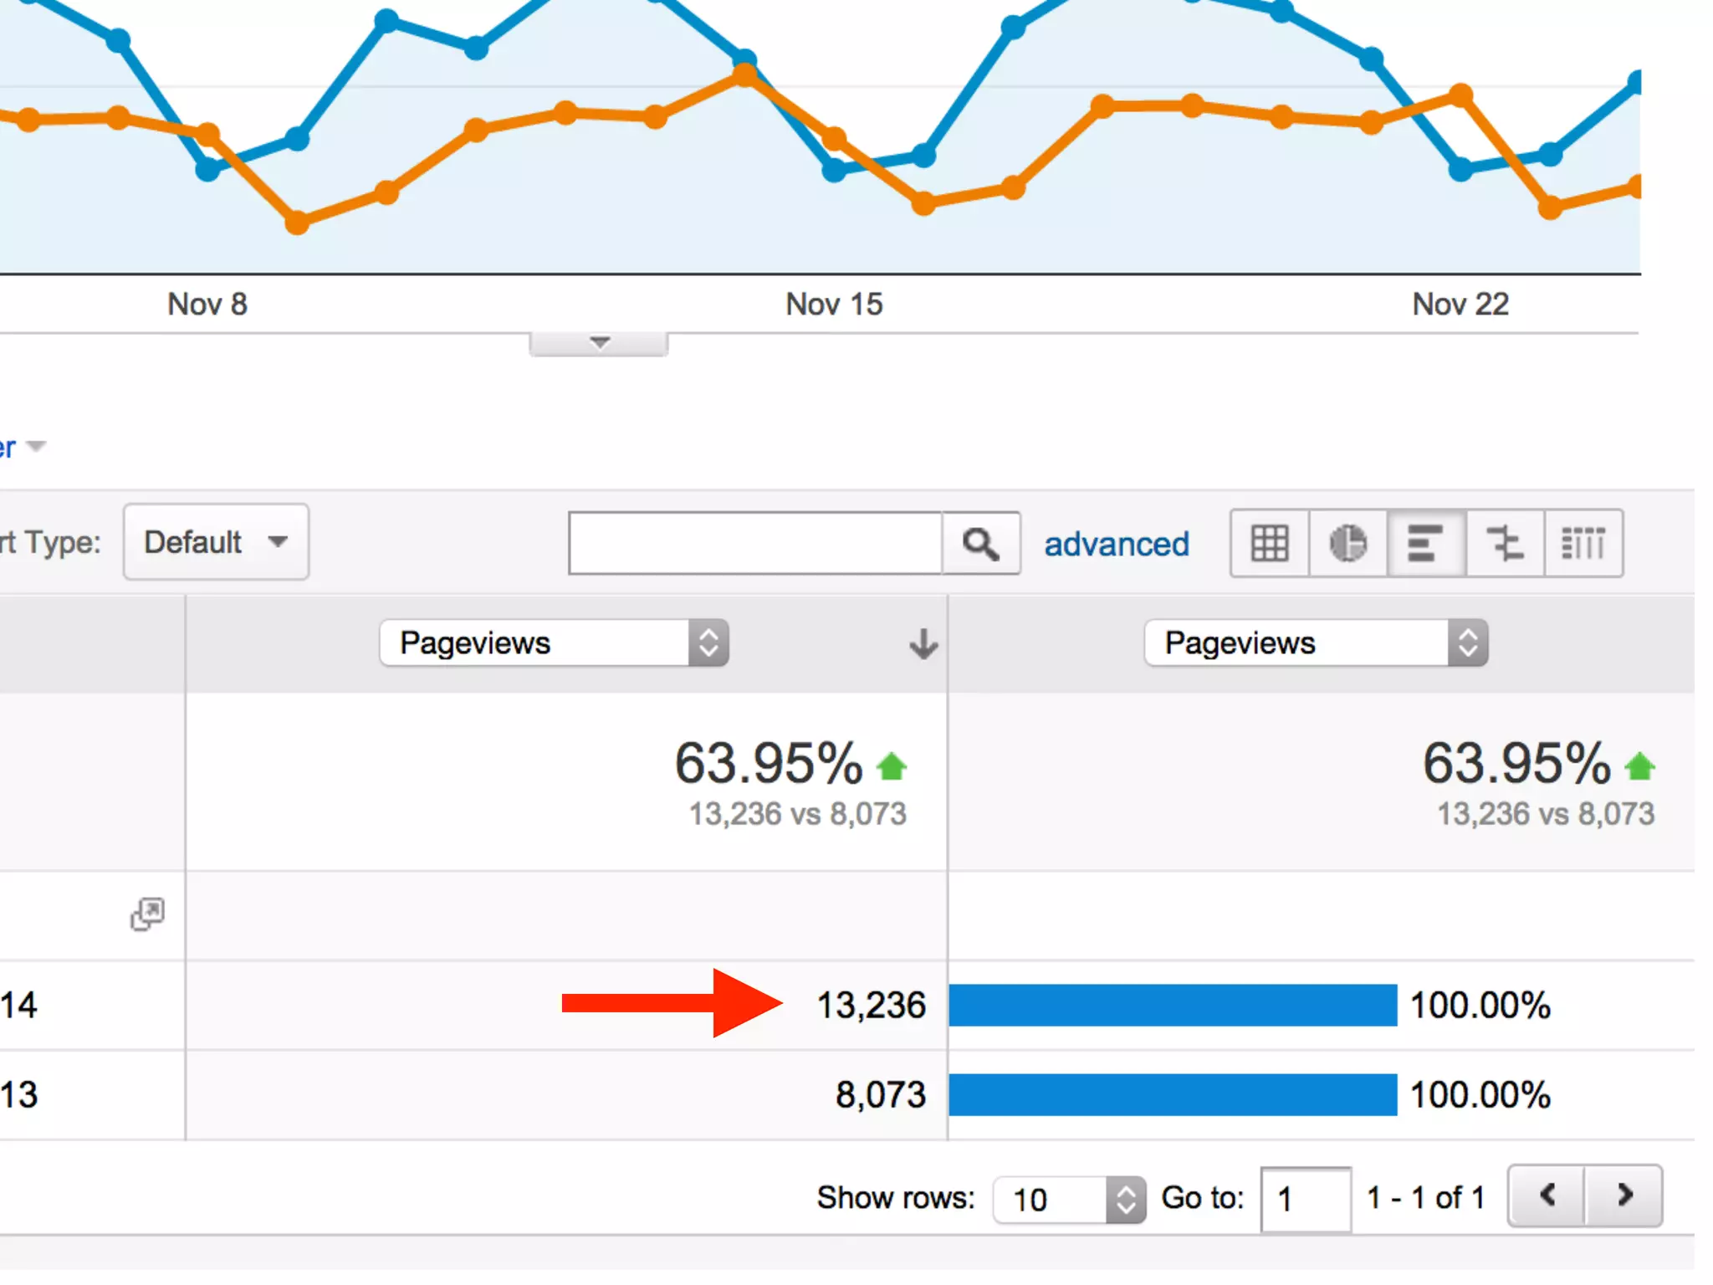Open the pivot table view icon
This screenshot has width=1713, height=1285.
point(1583,544)
